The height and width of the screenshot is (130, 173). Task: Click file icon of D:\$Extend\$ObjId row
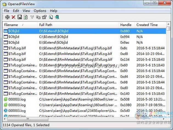(x=5, y=31)
